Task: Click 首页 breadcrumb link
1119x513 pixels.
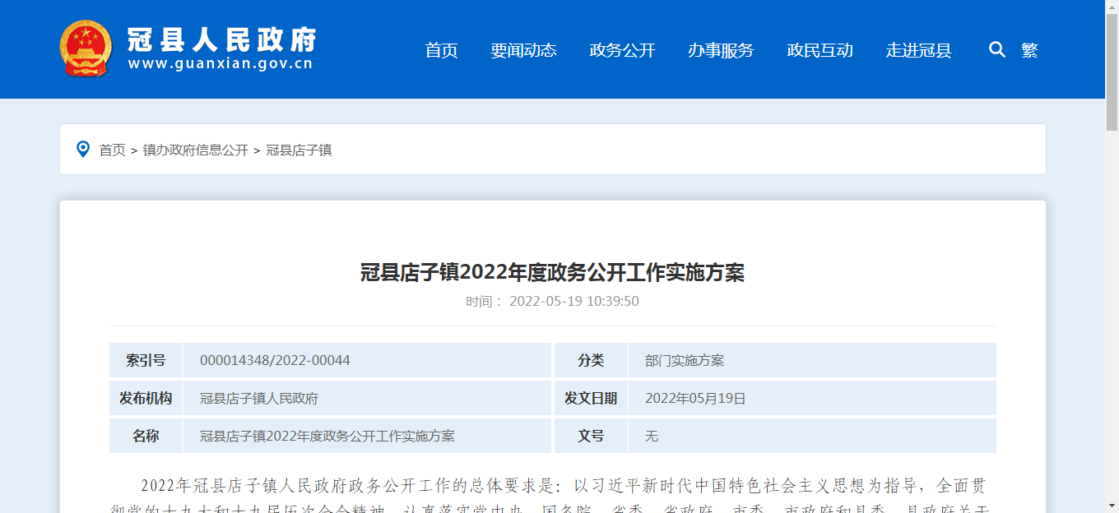Action: pos(112,150)
